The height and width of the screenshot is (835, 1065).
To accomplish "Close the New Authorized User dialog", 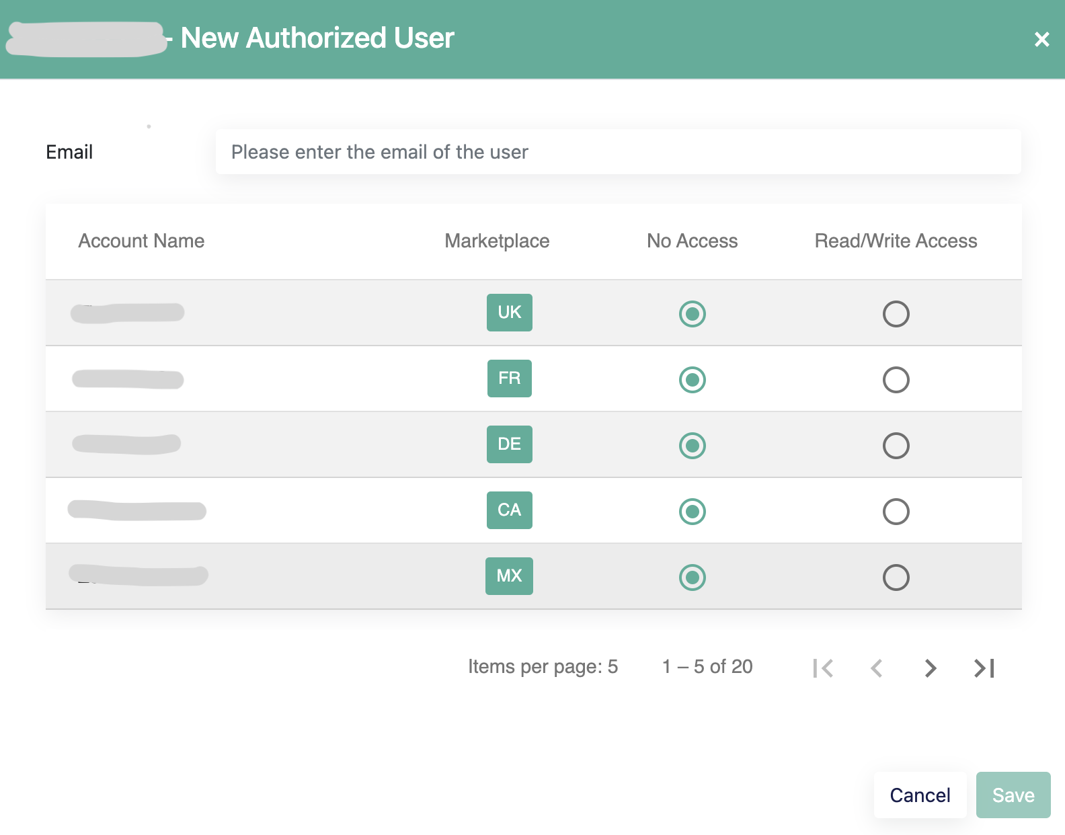I will pos(1041,40).
